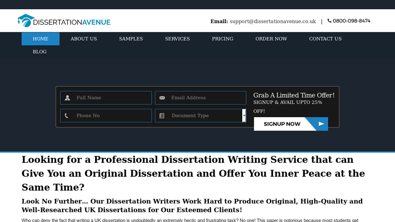Open the Order Now page
Screen dimensions: 395x222
click(x=271, y=39)
